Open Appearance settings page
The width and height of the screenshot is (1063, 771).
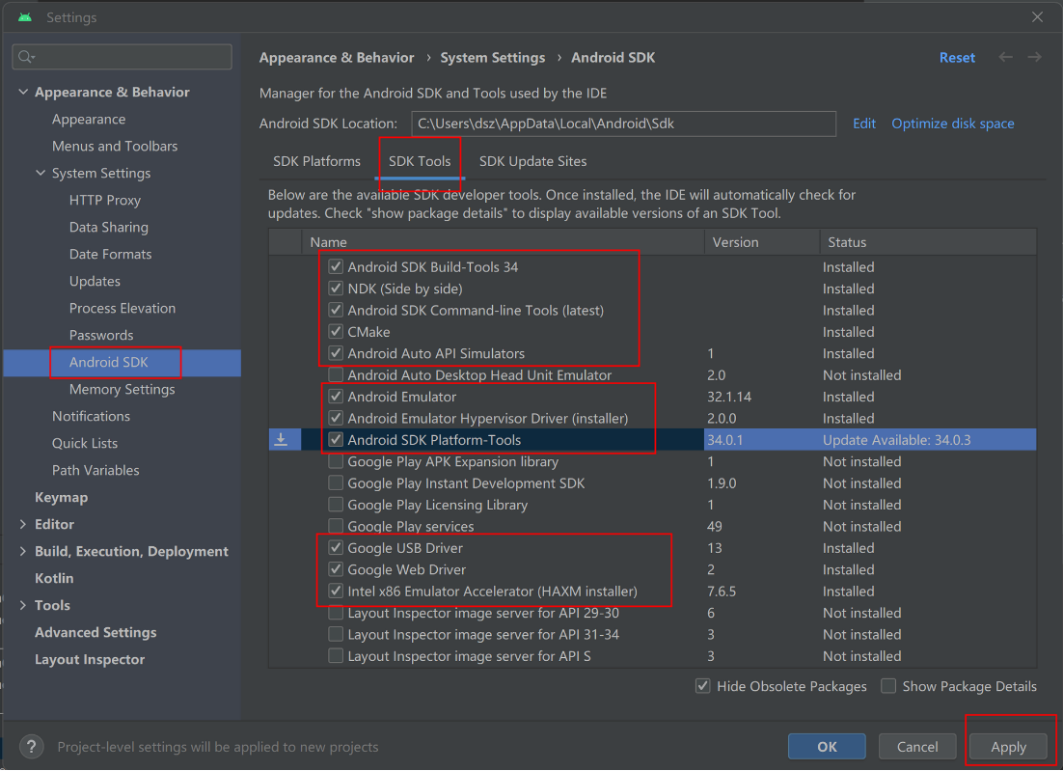click(89, 120)
